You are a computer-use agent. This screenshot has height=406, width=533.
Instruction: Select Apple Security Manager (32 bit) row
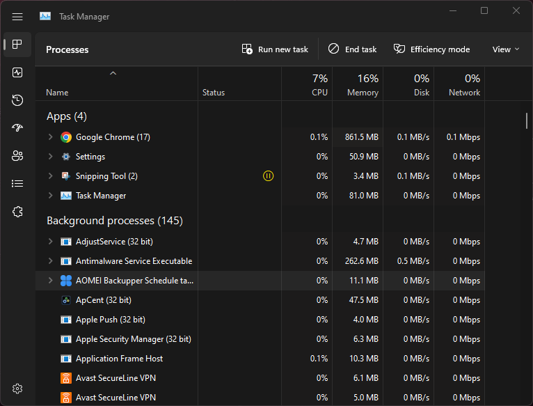(260, 339)
